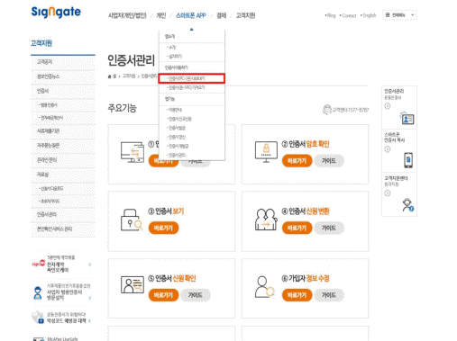Open 자주묻는질문 in the left sidebar
Viewport: 457px width, 341px height.
63,146
